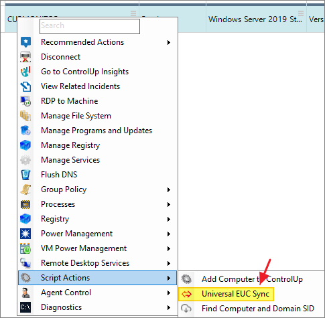
Task: Open the Windows Server 2019 column menu
Action: (301, 13)
